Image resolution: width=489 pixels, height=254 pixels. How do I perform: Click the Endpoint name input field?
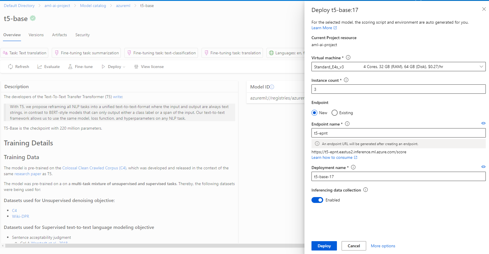click(398, 133)
